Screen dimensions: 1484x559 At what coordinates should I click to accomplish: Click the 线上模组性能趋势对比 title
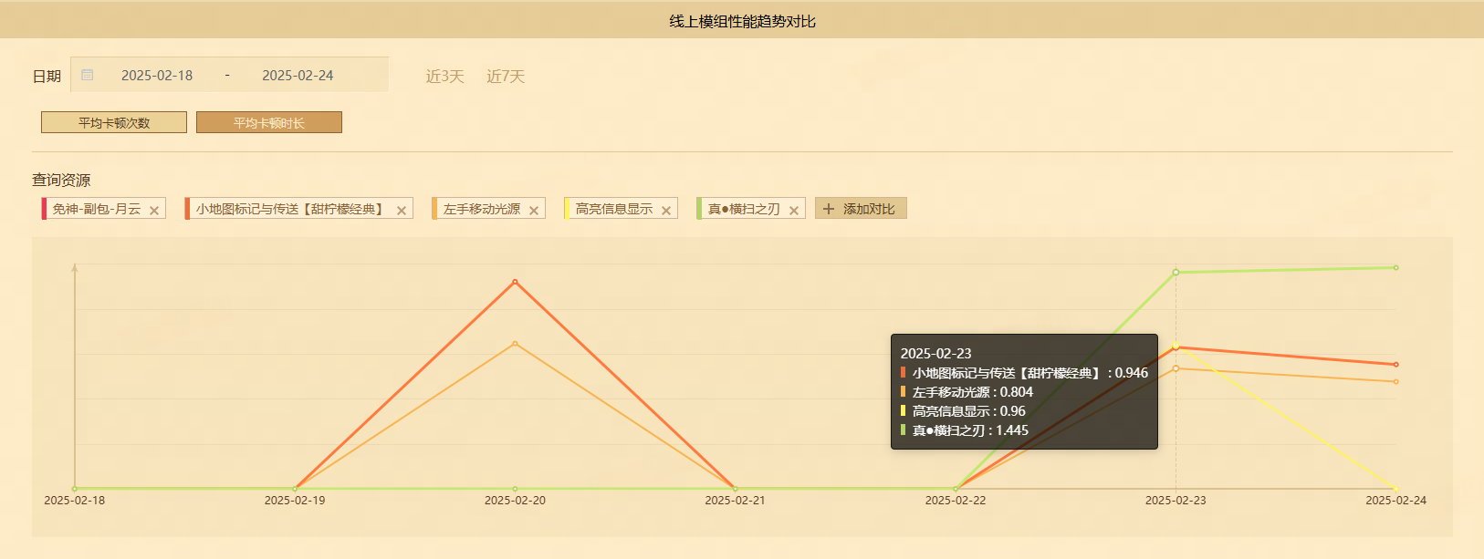pos(742,20)
